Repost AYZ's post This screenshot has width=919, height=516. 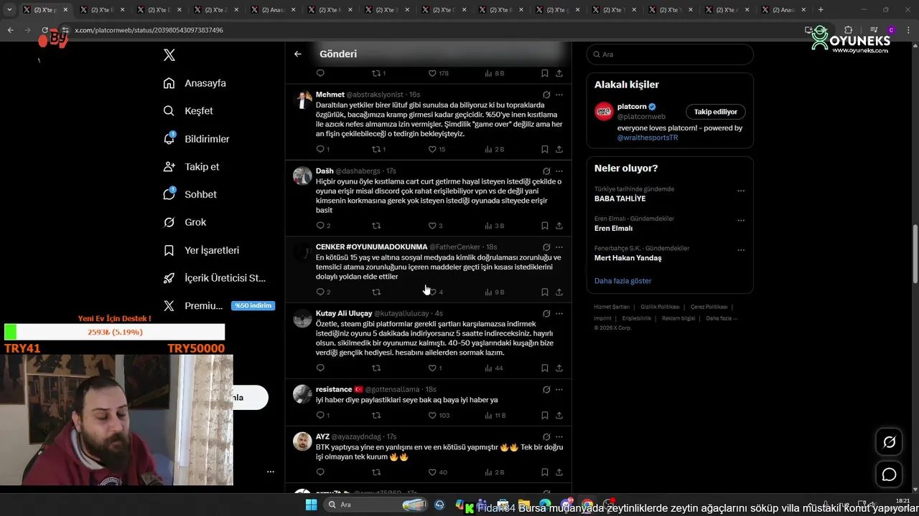[376, 472]
